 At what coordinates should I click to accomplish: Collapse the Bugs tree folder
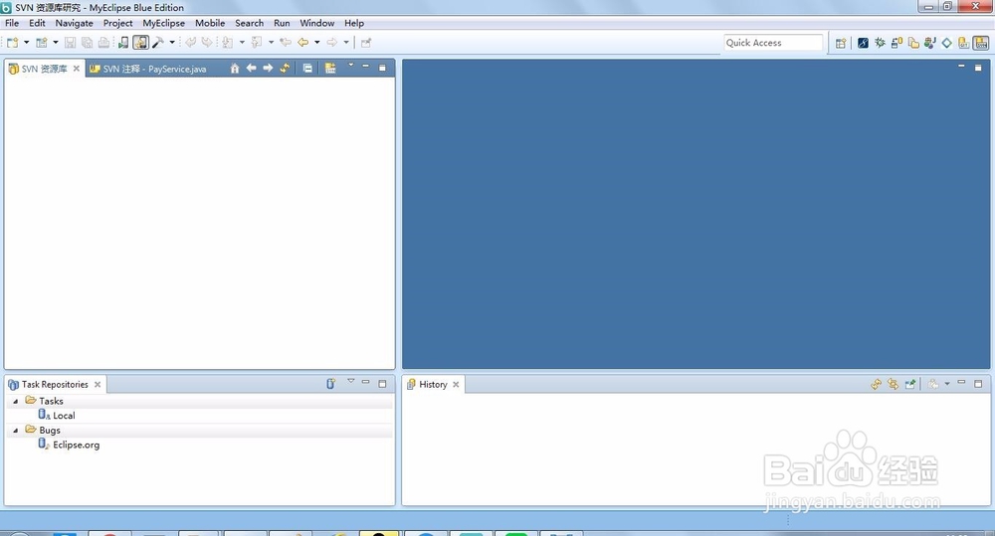point(15,430)
